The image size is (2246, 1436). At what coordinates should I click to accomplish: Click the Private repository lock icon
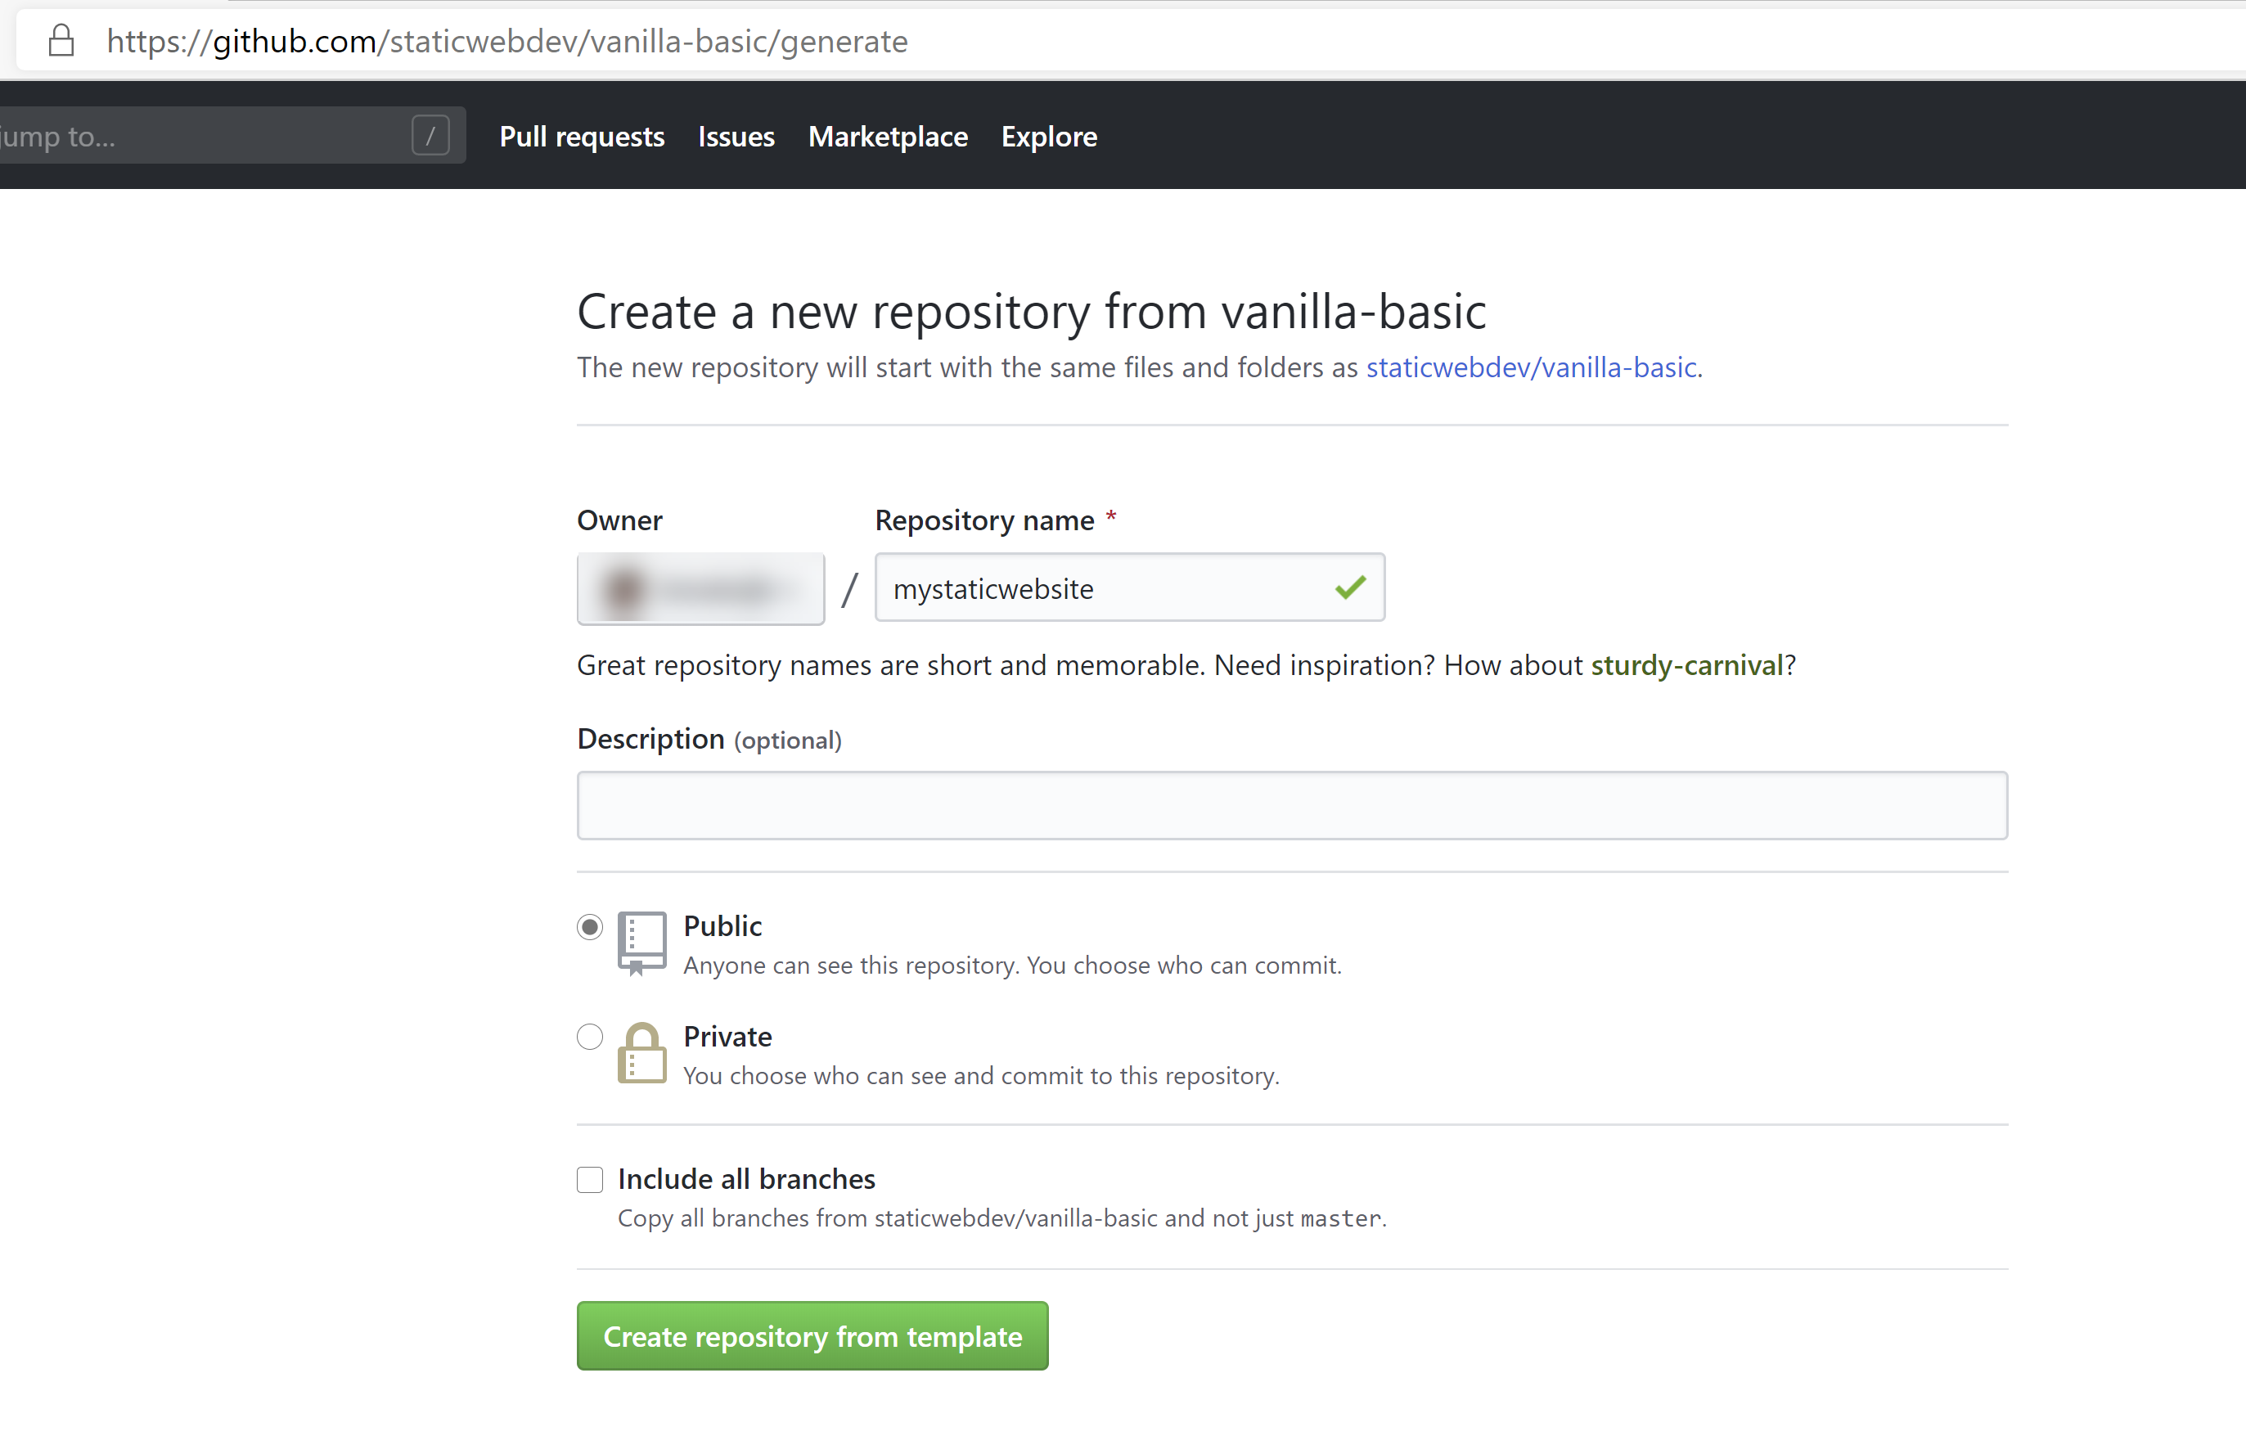click(641, 1054)
